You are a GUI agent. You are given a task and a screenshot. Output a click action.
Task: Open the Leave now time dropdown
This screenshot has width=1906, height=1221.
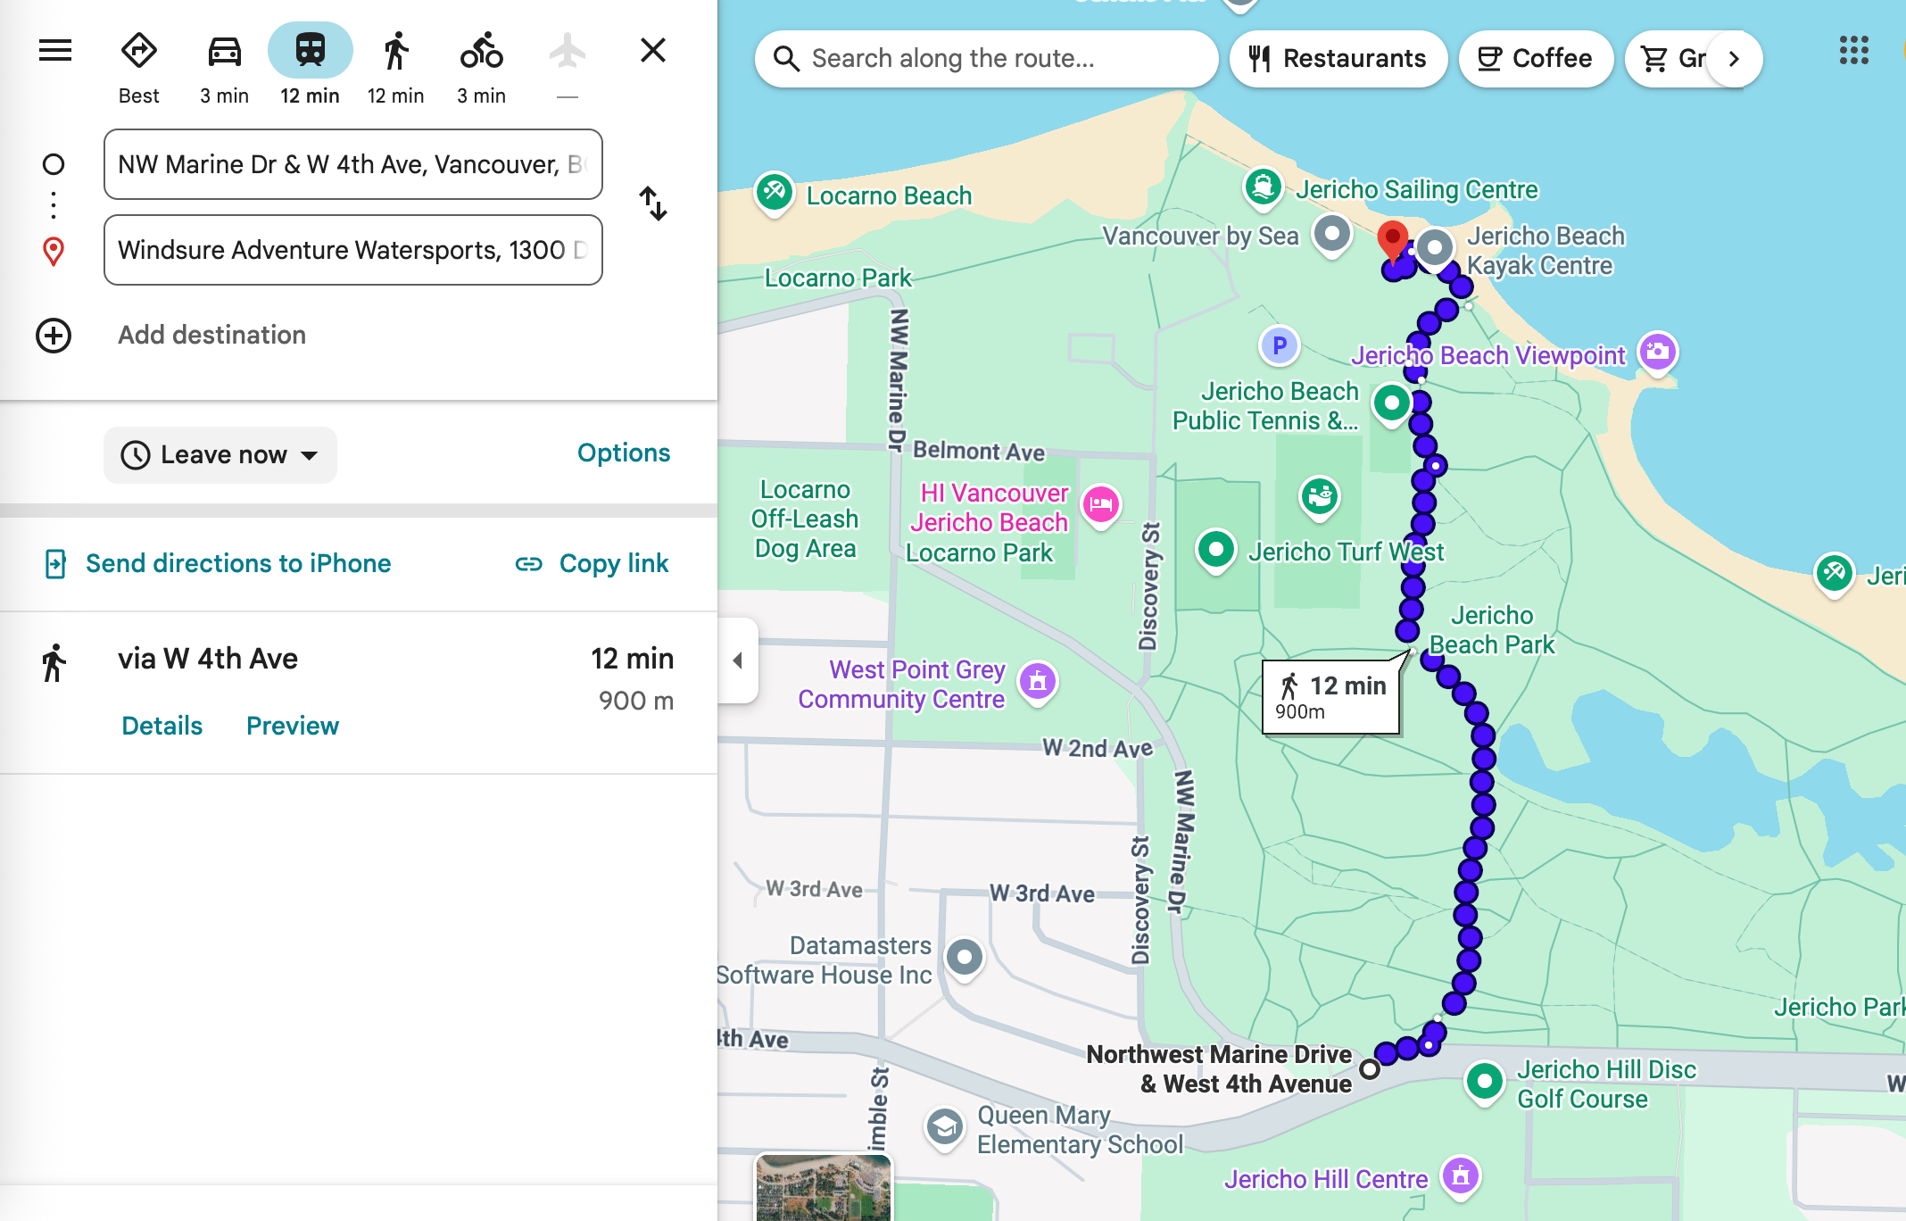[220, 455]
